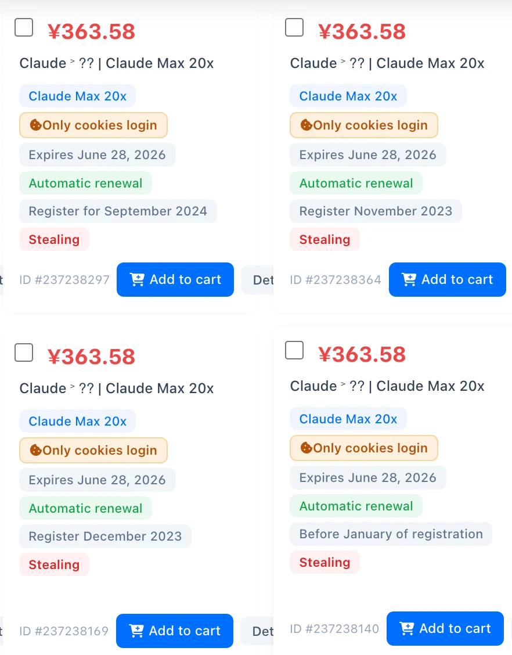This screenshot has width=512, height=655.
Task: Click cookie icon in the December 2023 card
Action: [x=36, y=451]
